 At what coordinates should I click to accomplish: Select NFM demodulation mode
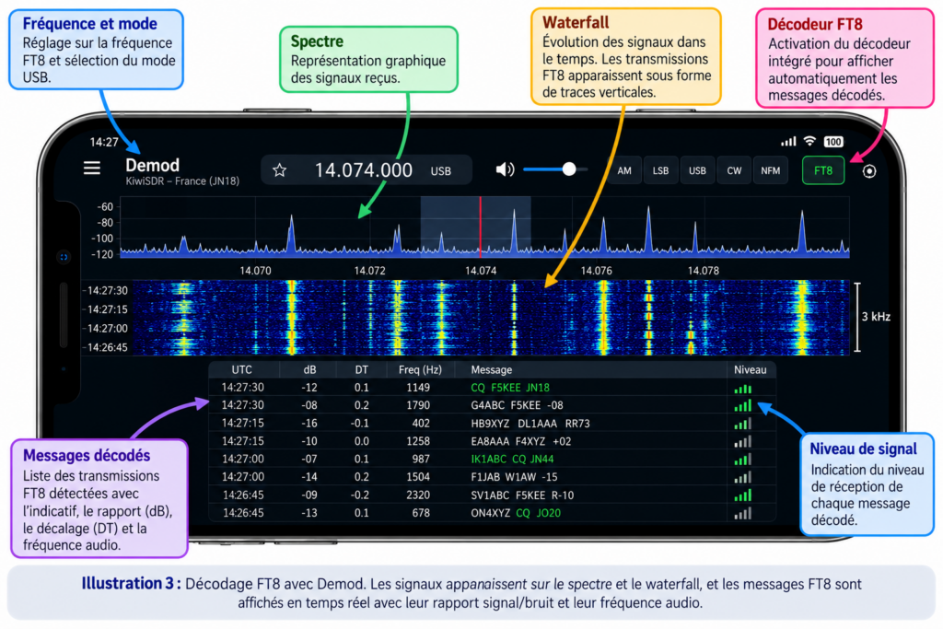[771, 170]
